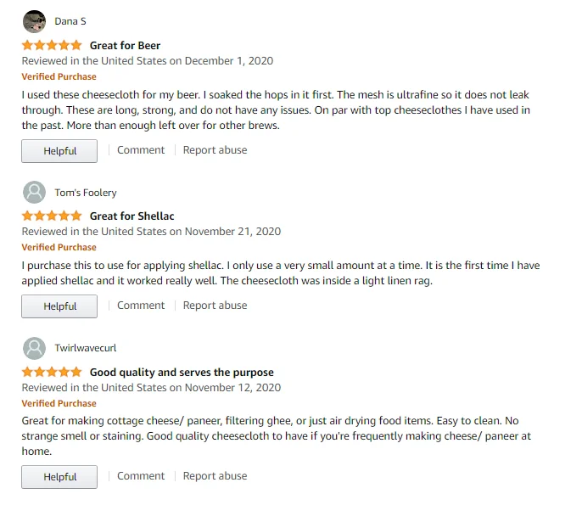Click Dana S's profile avatar
The image size is (582, 505).
(34, 21)
